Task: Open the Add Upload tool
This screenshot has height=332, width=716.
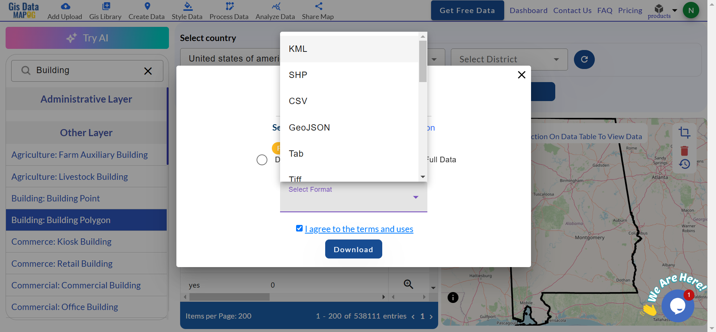Action: click(x=65, y=11)
